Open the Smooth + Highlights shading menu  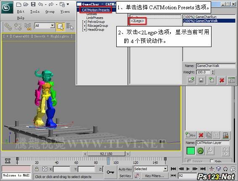point(51,36)
